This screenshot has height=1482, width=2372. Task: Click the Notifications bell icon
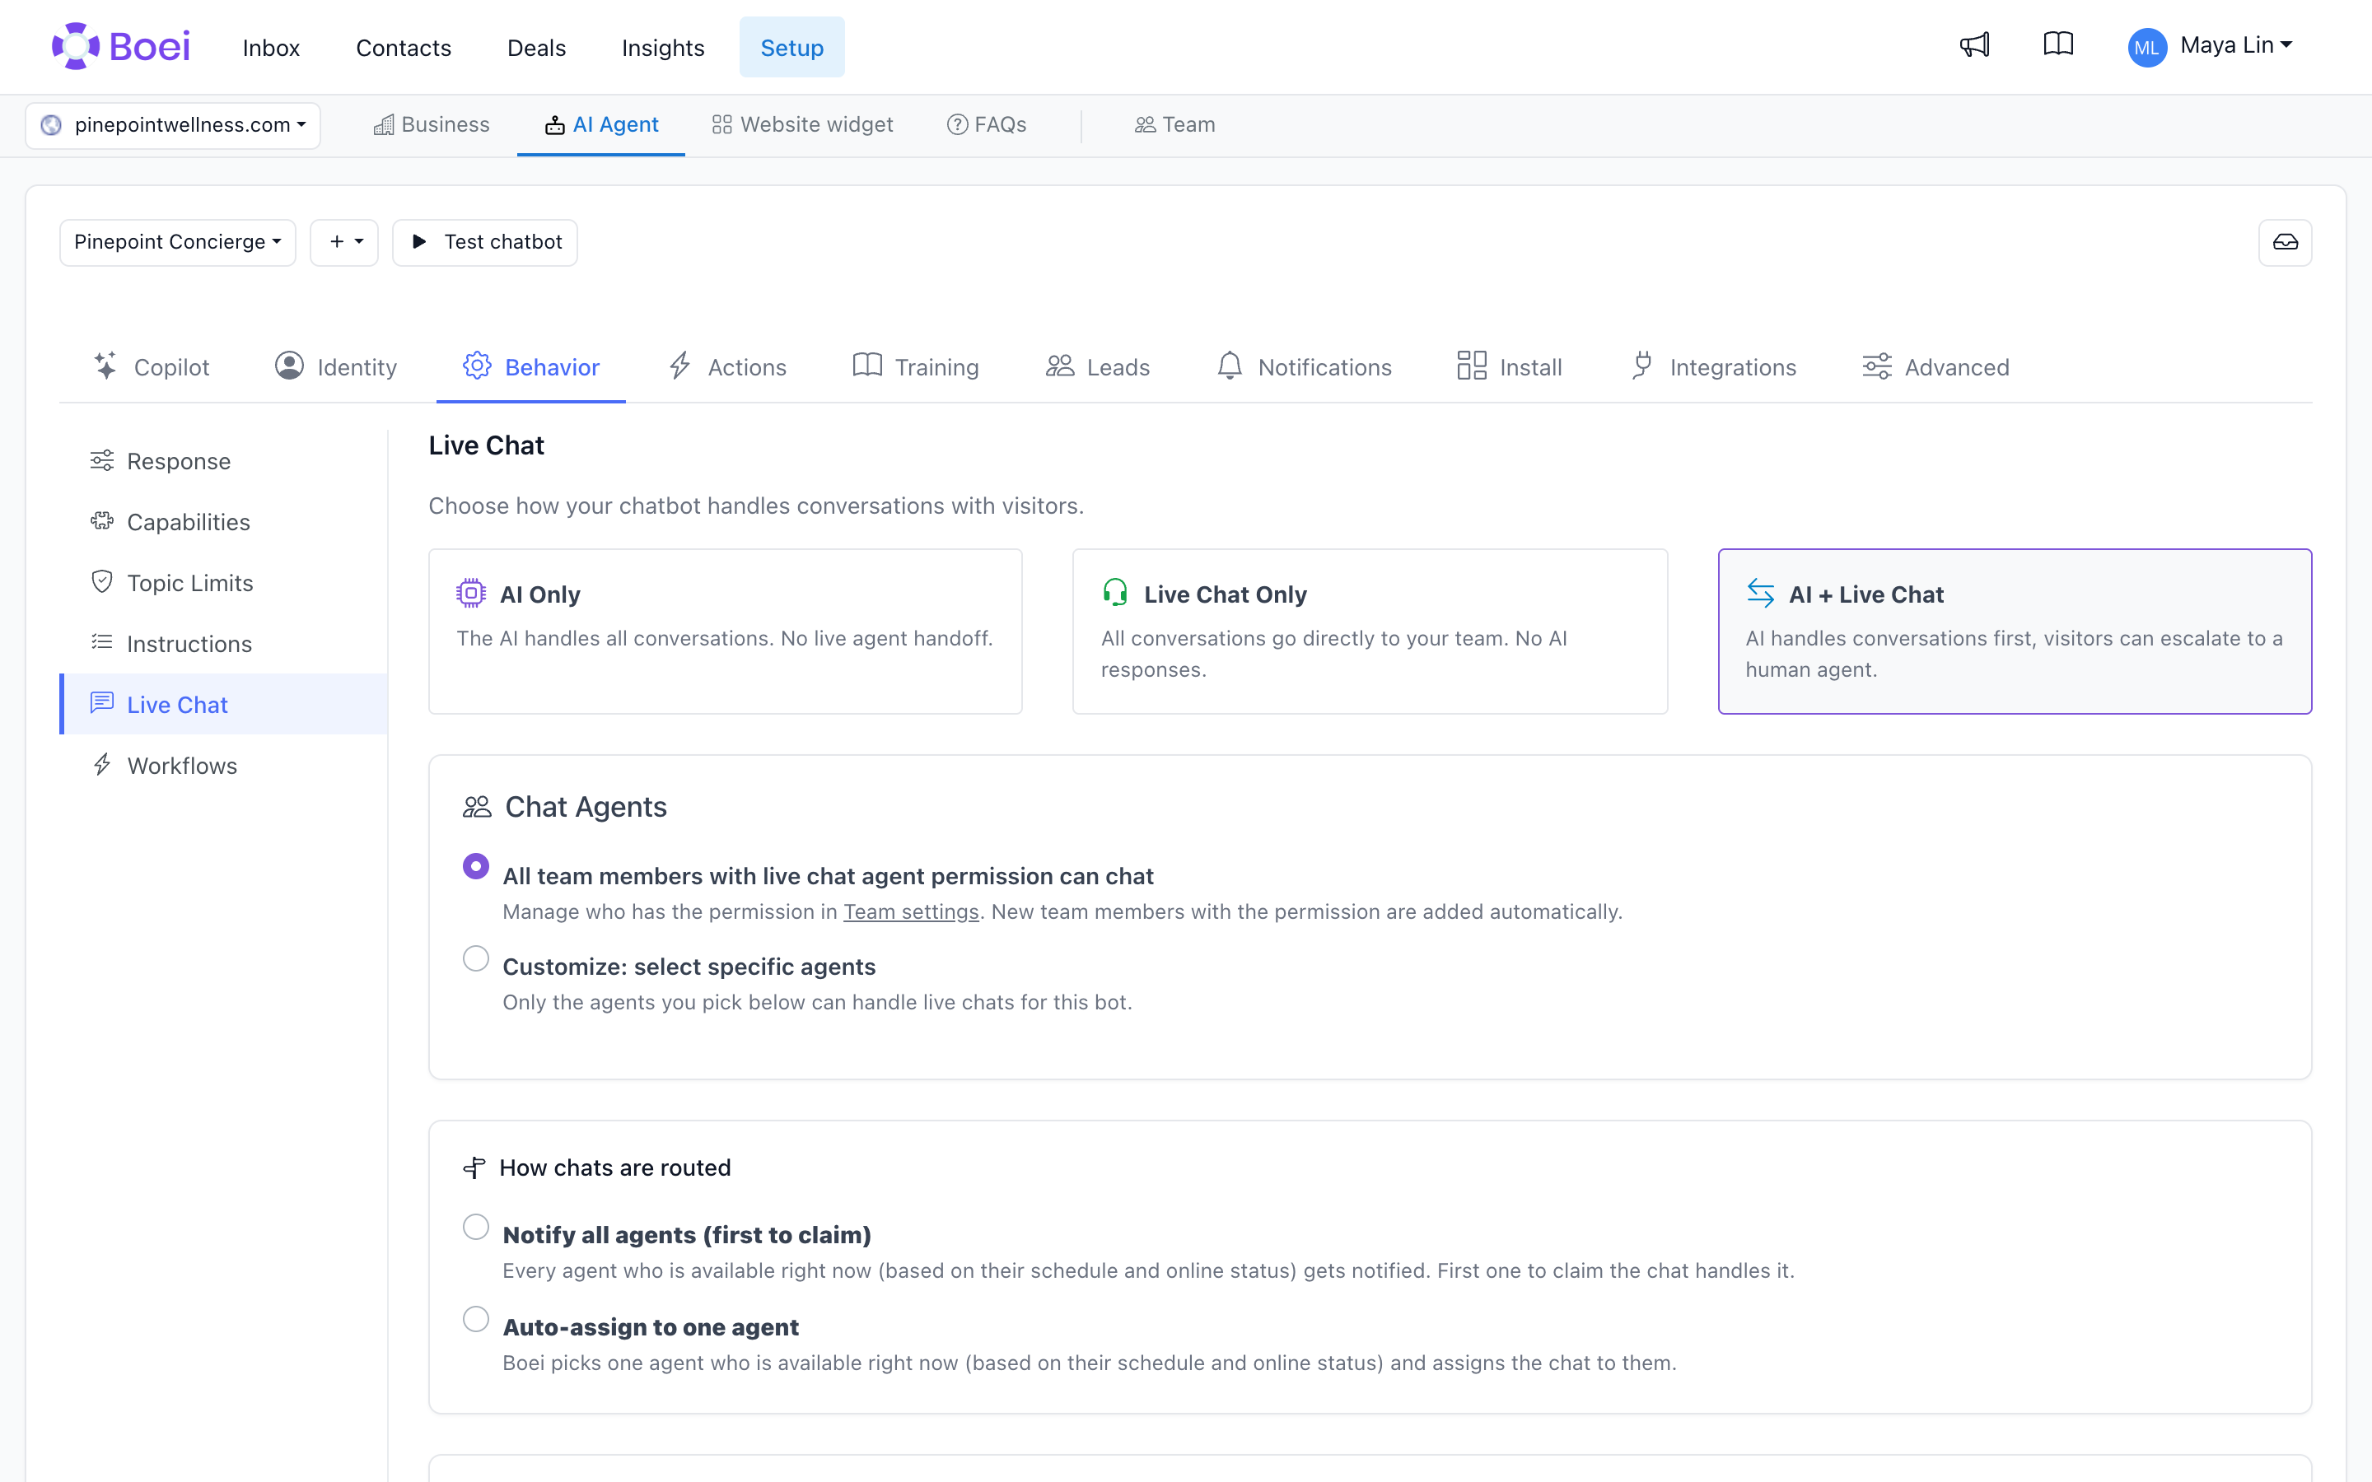[1229, 366]
